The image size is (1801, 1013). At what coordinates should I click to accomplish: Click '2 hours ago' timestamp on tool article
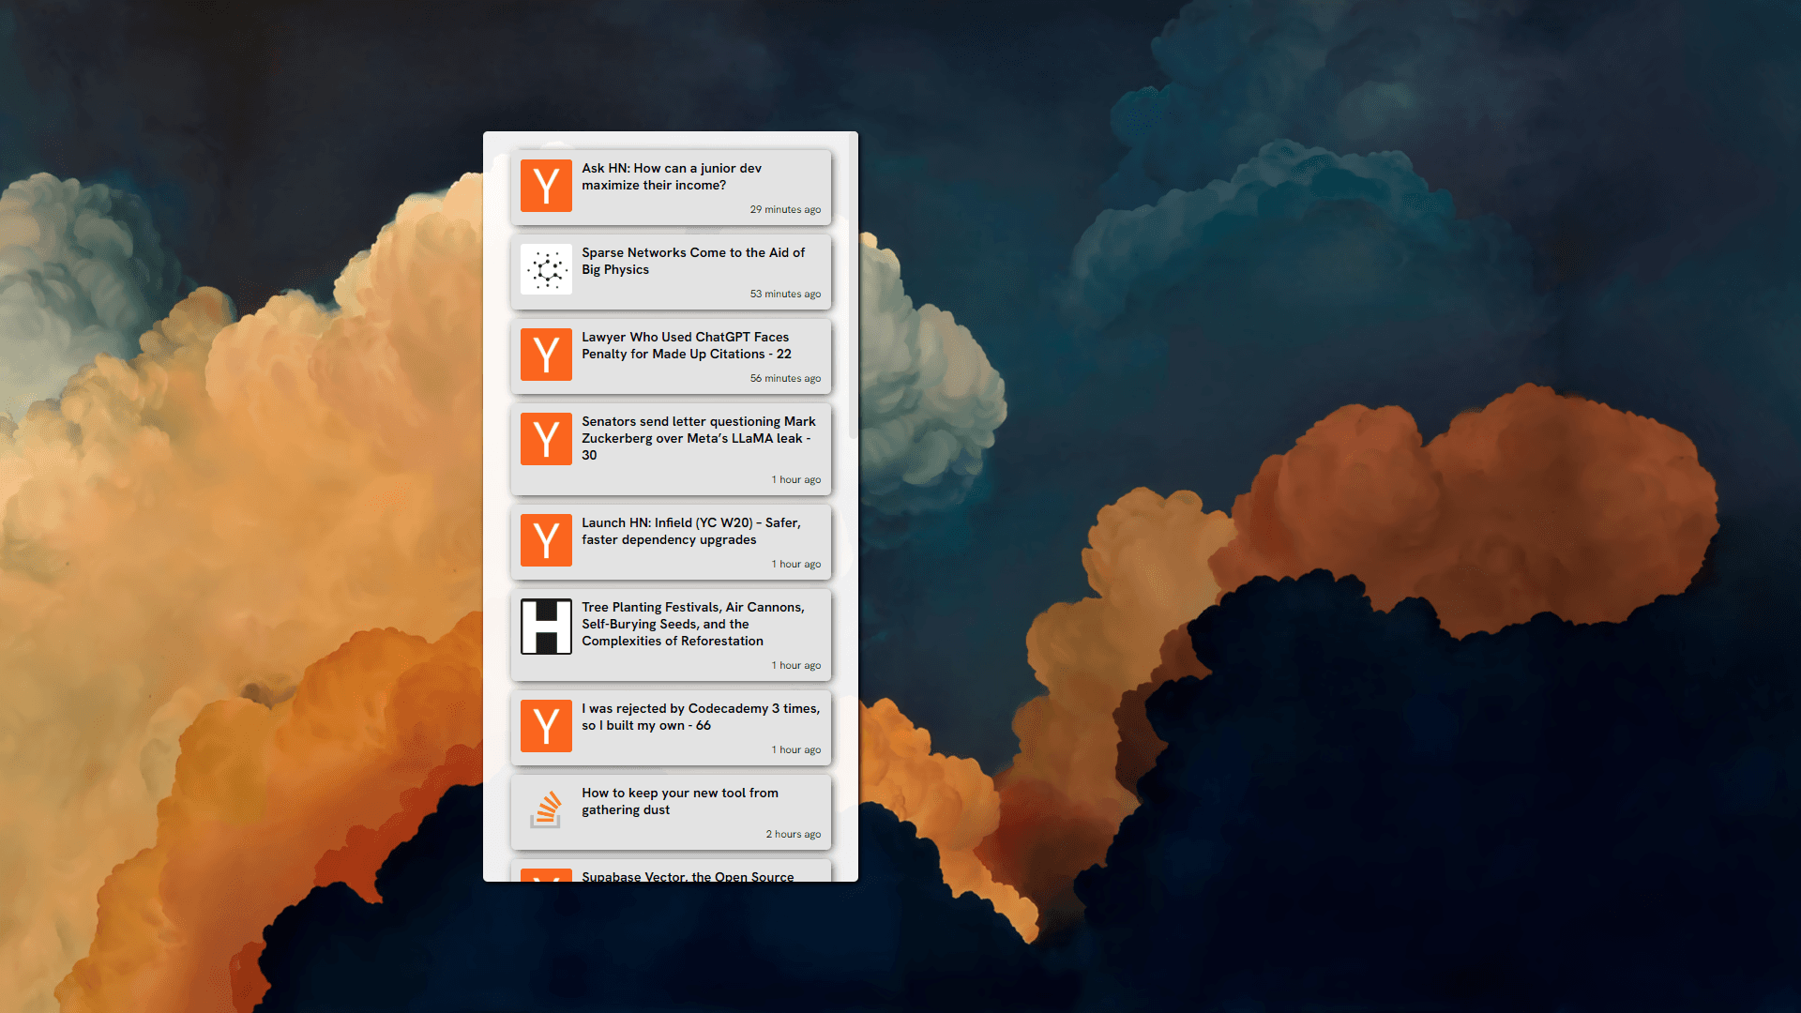793,834
